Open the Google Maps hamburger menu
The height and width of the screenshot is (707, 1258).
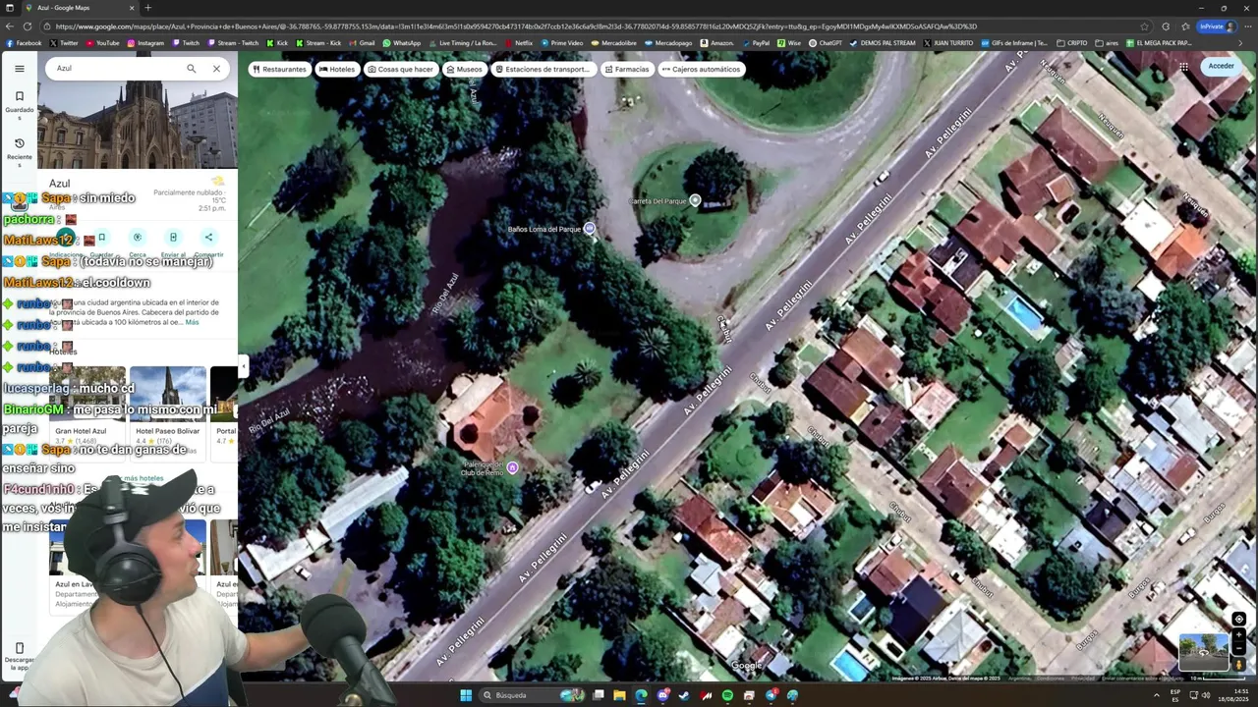(x=19, y=69)
